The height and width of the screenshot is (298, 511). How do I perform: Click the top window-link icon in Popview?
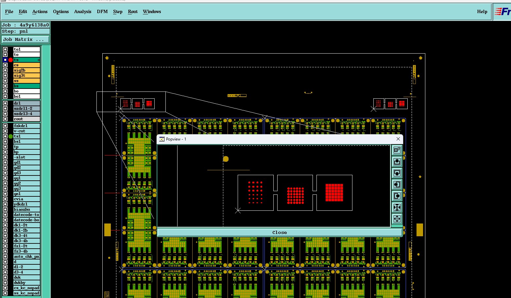coord(397,150)
